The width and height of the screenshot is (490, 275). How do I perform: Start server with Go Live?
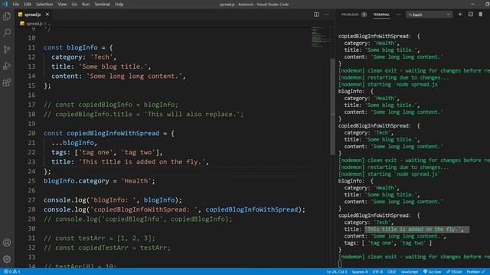432,272
